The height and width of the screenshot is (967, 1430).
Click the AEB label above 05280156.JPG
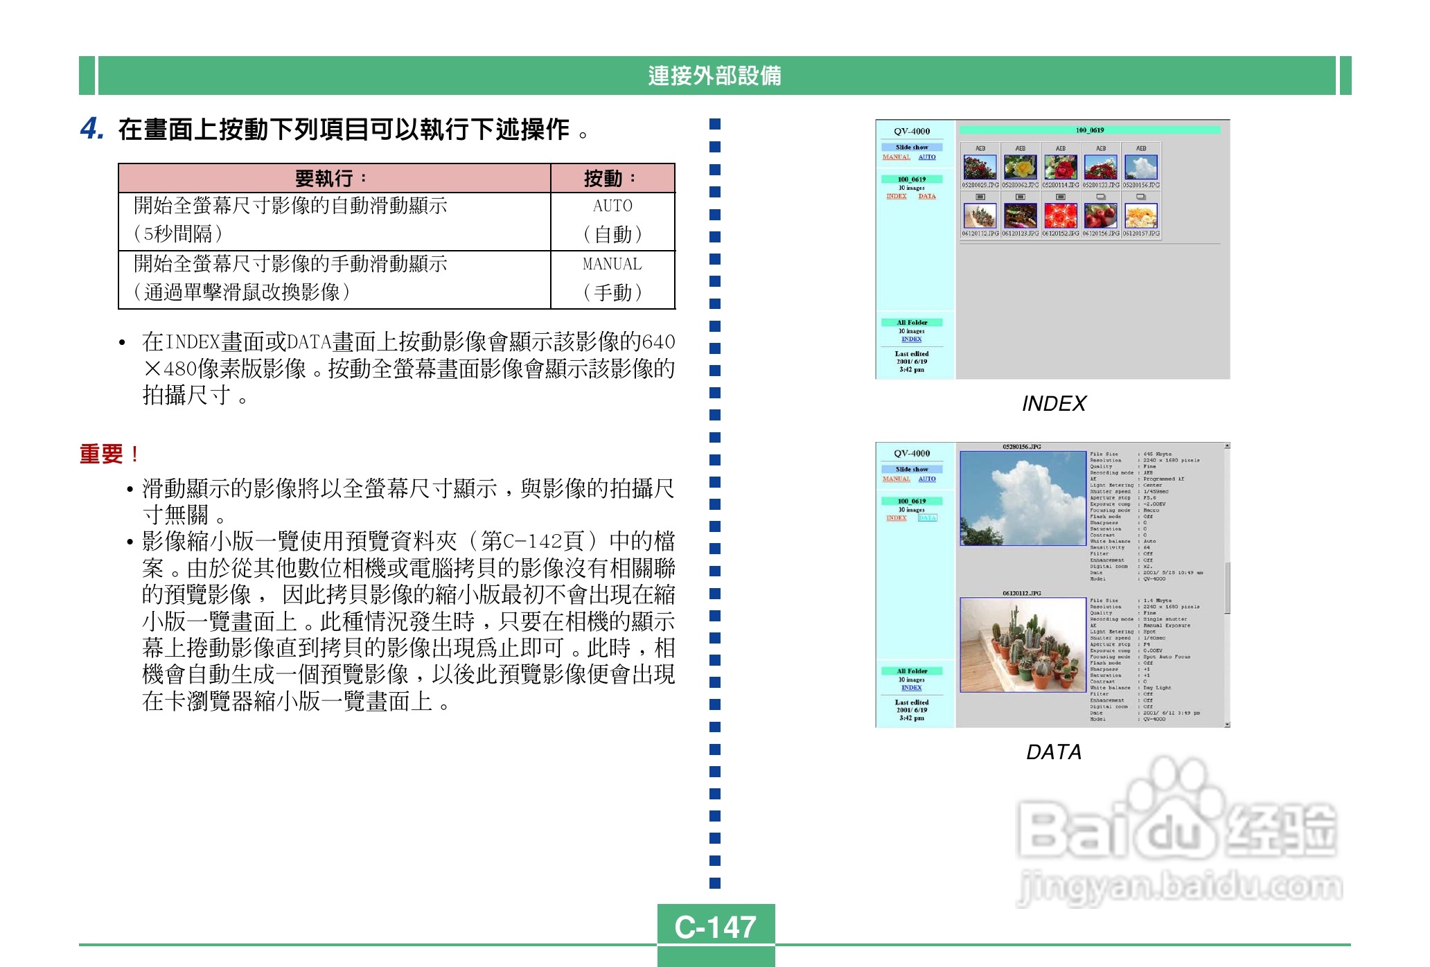(x=1140, y=148)
